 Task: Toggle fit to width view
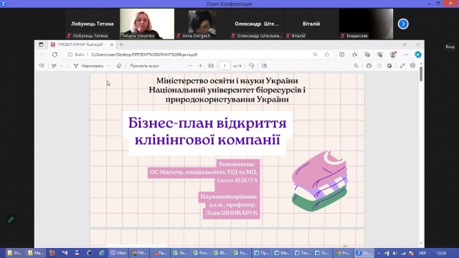211,66
